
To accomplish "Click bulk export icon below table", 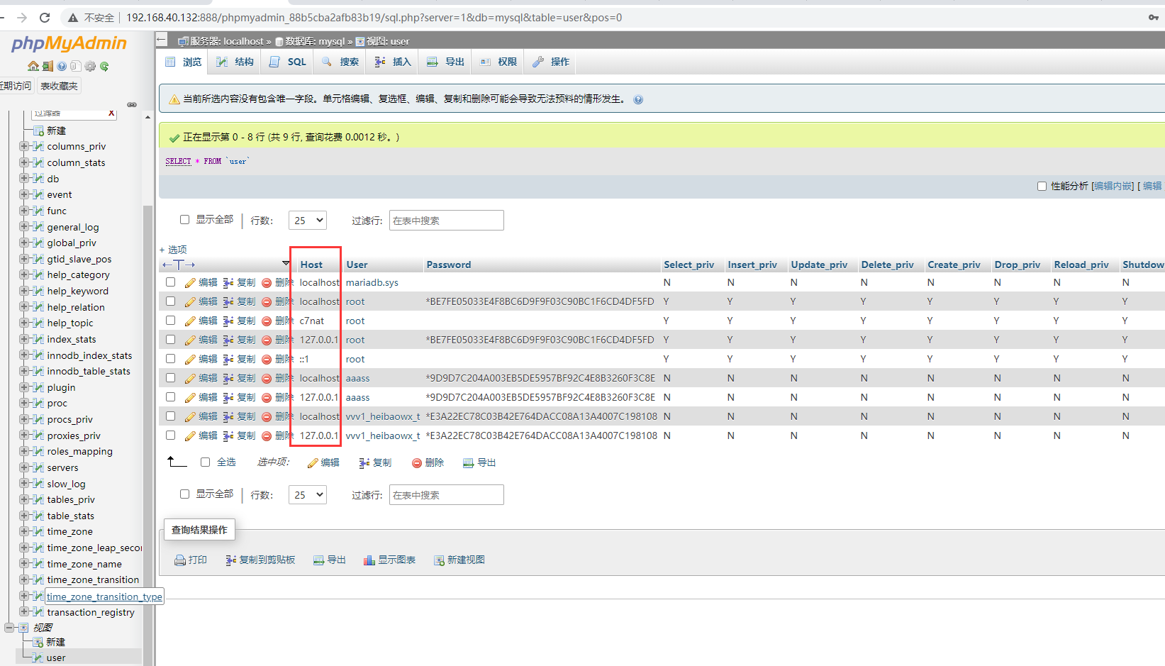I will [468, 462].
